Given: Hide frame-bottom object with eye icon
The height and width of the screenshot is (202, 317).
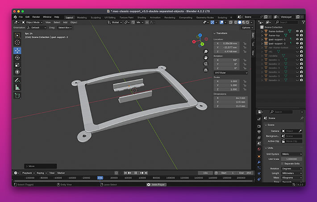Looking at the screenshot, I should coord(297,31).
